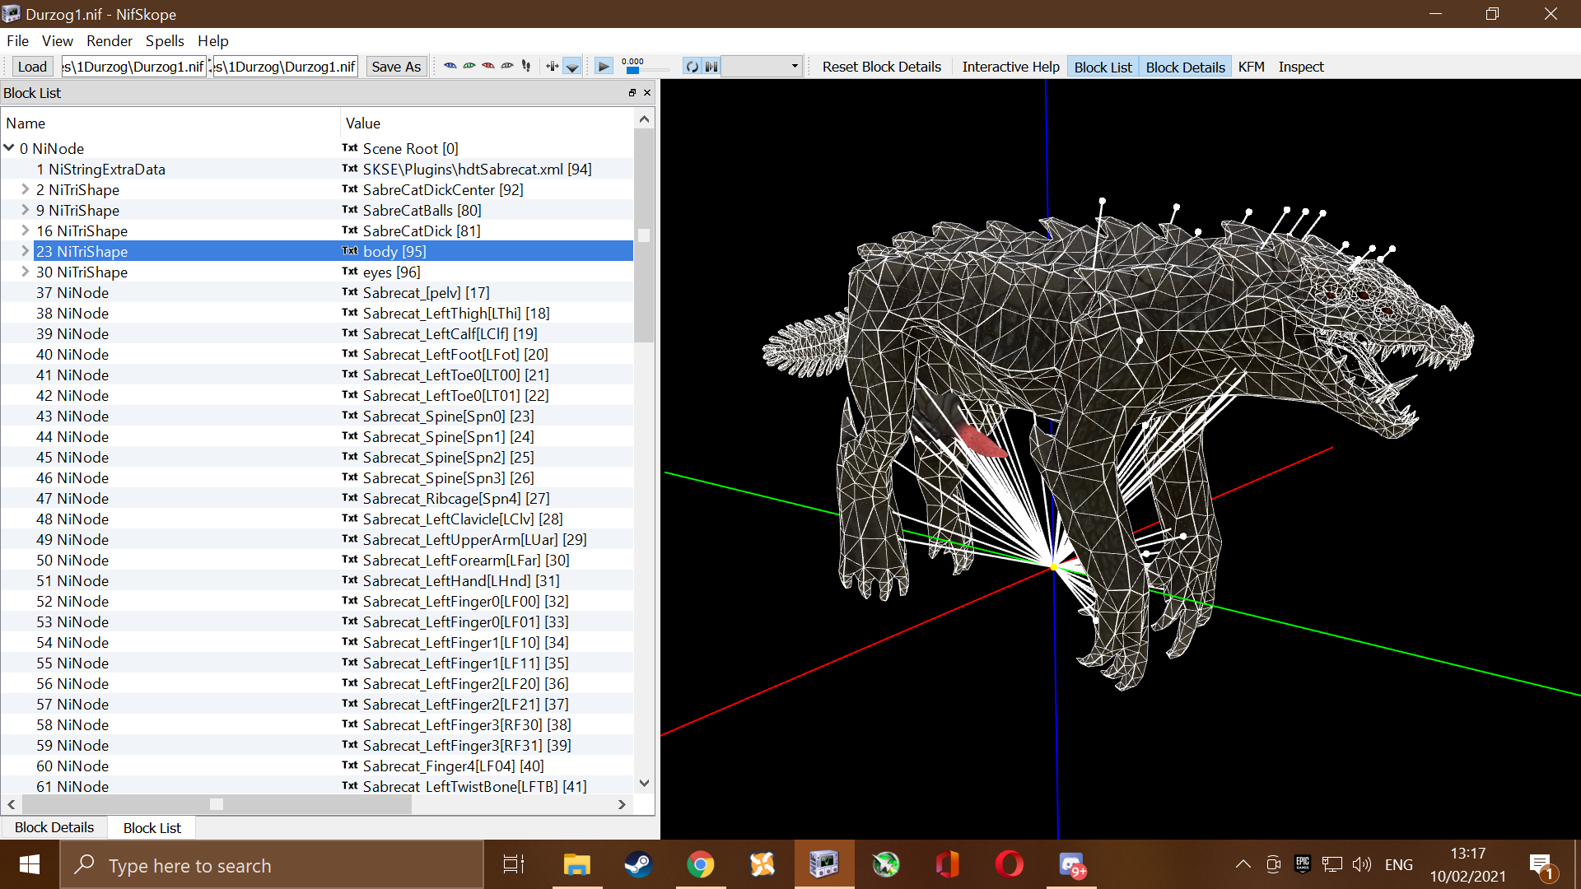Toggle the perspective view icon
Viewport: 1581px width, 889px height.
point(571,67)
